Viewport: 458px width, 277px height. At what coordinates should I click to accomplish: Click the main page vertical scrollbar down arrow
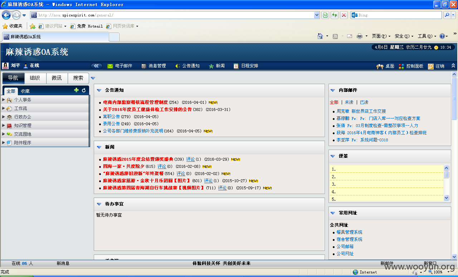pos(454,257)
